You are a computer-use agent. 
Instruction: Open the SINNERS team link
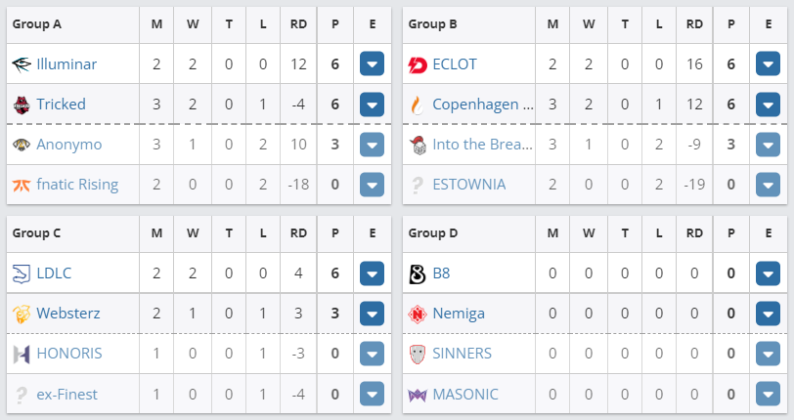pos(462,354)
